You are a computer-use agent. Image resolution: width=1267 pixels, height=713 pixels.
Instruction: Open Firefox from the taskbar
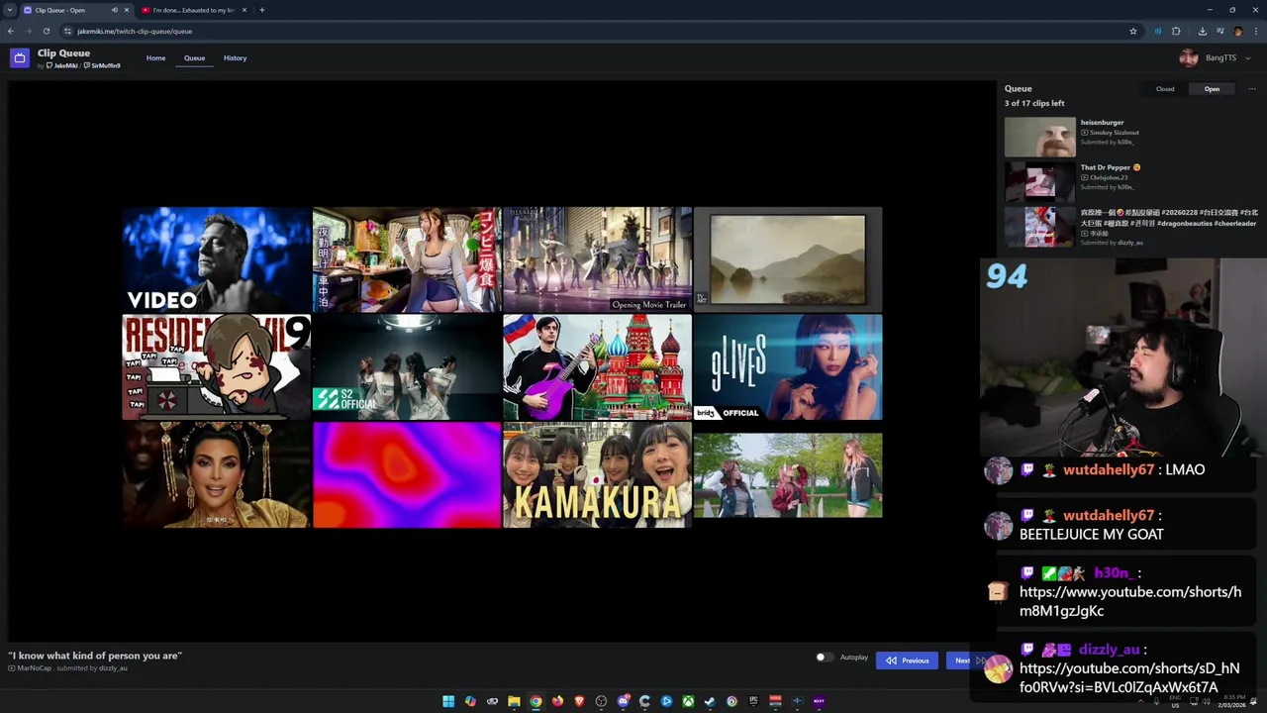(557, 701)
